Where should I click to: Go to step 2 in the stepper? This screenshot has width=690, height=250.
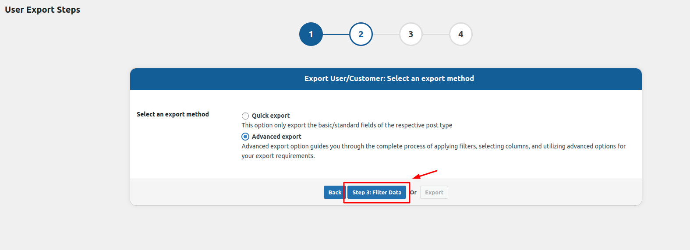[361, 34]
